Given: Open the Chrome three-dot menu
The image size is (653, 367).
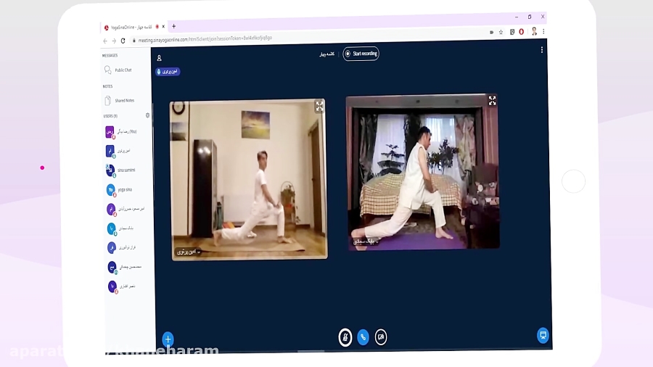Looking at the screenshot, I should coord(543,31).
